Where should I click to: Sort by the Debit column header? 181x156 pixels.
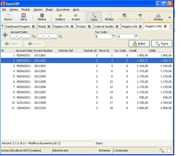(x=161, y=51)
